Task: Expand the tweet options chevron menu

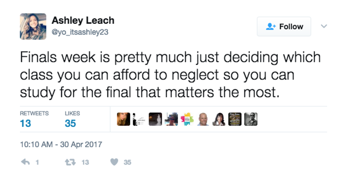Action: click(x=324, y=26)
